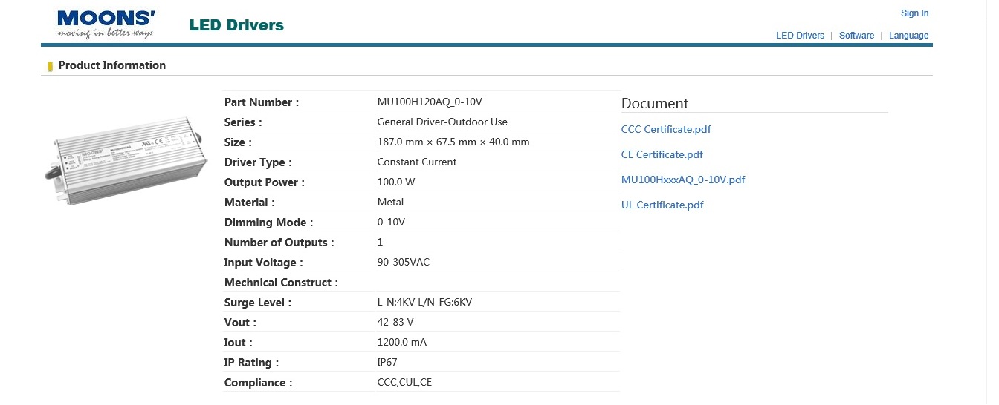999x405 pixels.
Task: Click the General Driver-Outdoor Use series value
Action: coord(442,122)
